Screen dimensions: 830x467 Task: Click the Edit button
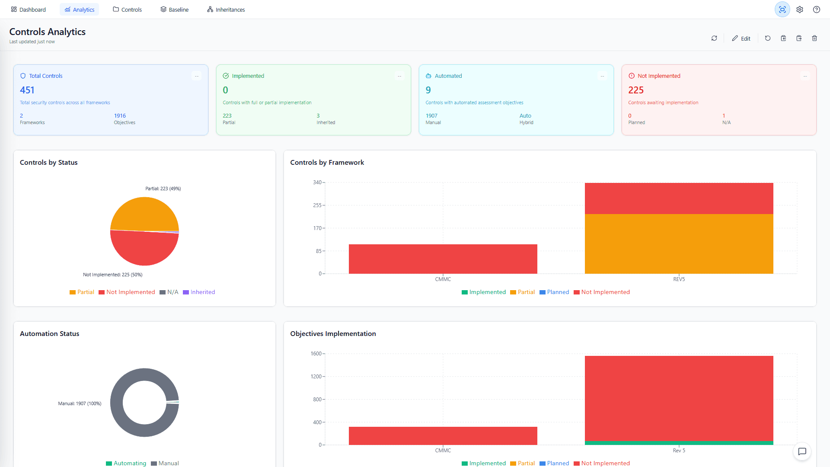point(741,38)
